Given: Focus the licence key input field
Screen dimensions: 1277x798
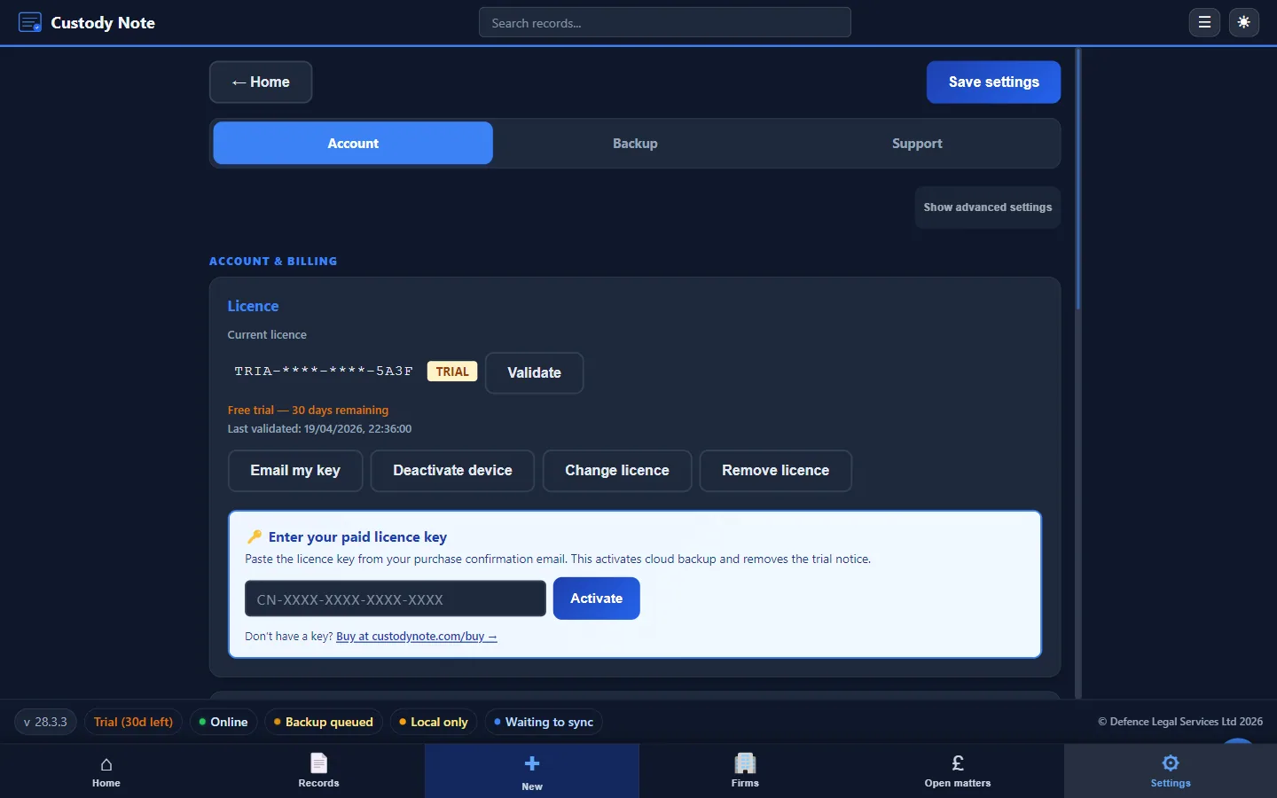Looking at the screenshot, I should [396, 598].
